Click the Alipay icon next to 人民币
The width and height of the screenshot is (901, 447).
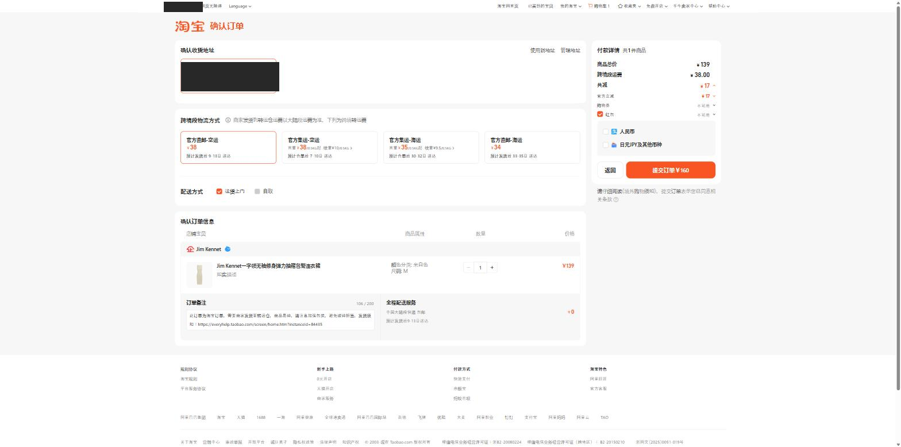[x=614, y=132]
